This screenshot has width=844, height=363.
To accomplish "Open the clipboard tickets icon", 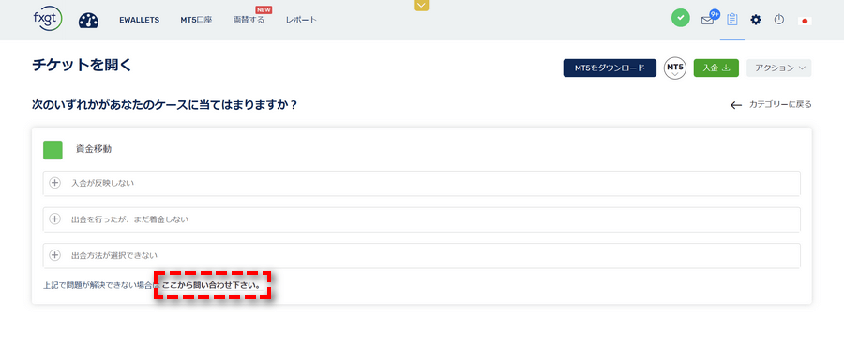I will pyautogui.click(x=732, y=20).
